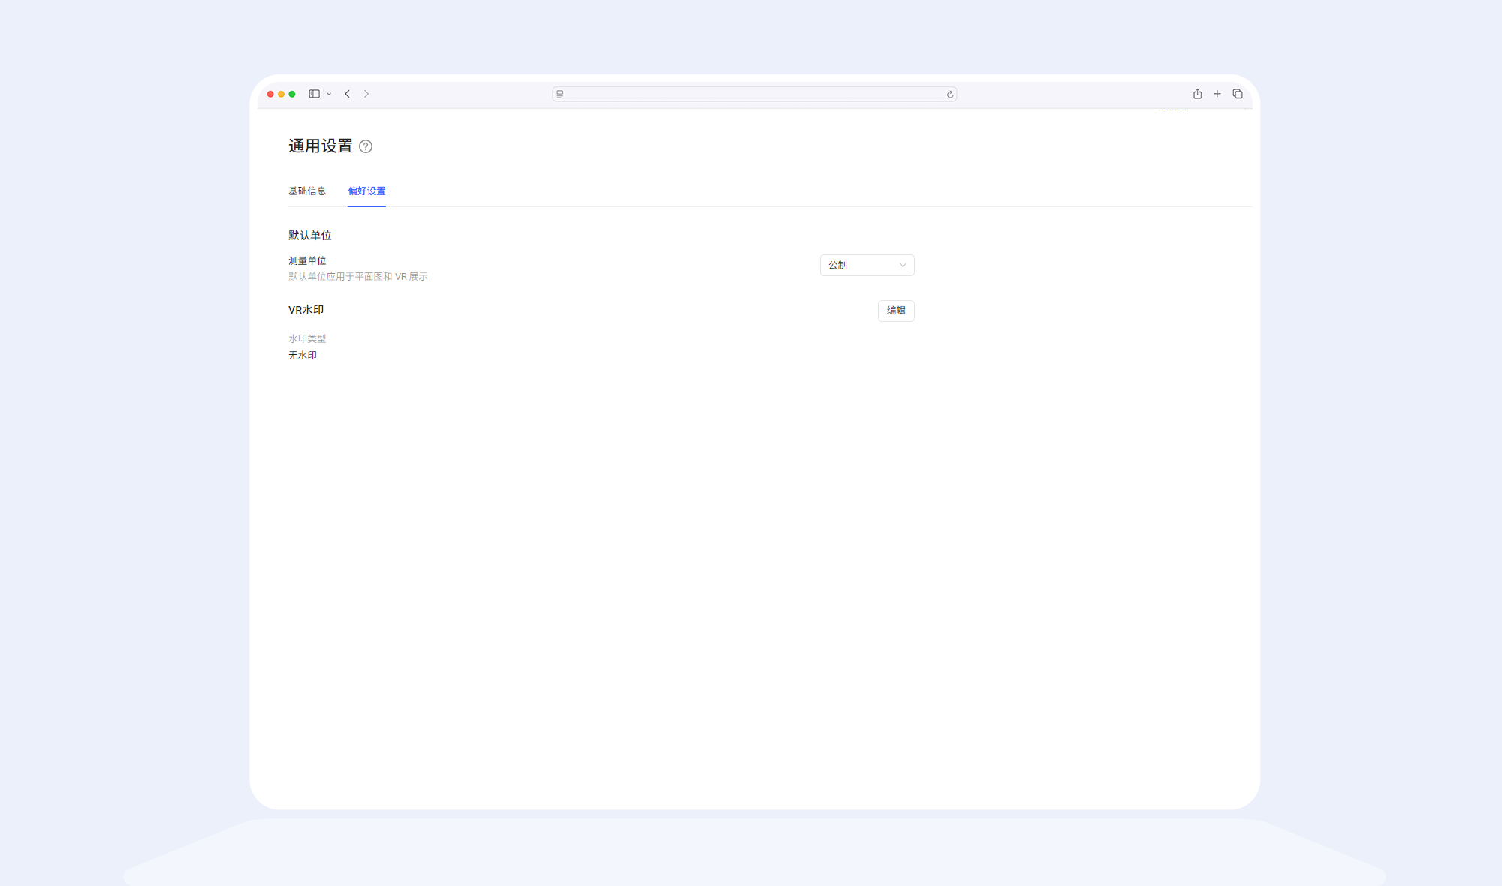Click the yellow minimize window button
Image resolution: width=1502 pixels, height=886 pixels.
click(x=281, y=94)
